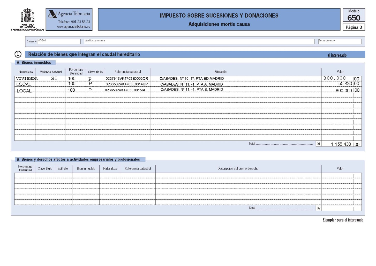Select the VIVIENDA naturaleza cell
This screenshot has width=376, height=266.
click(25, 79)
